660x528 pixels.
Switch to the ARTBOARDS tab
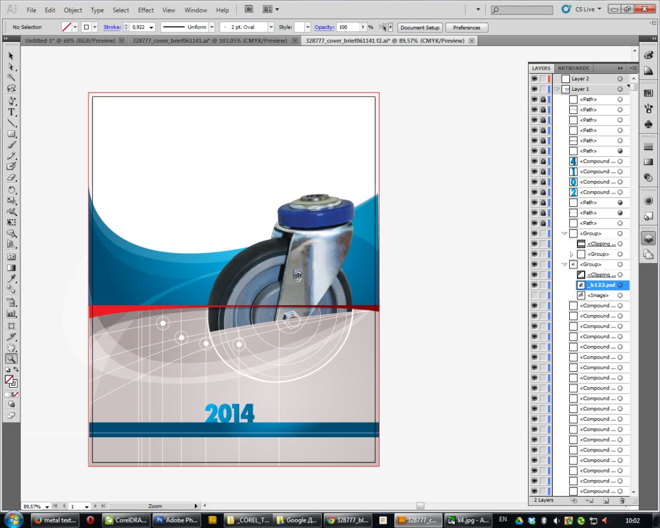coord(574,68)
